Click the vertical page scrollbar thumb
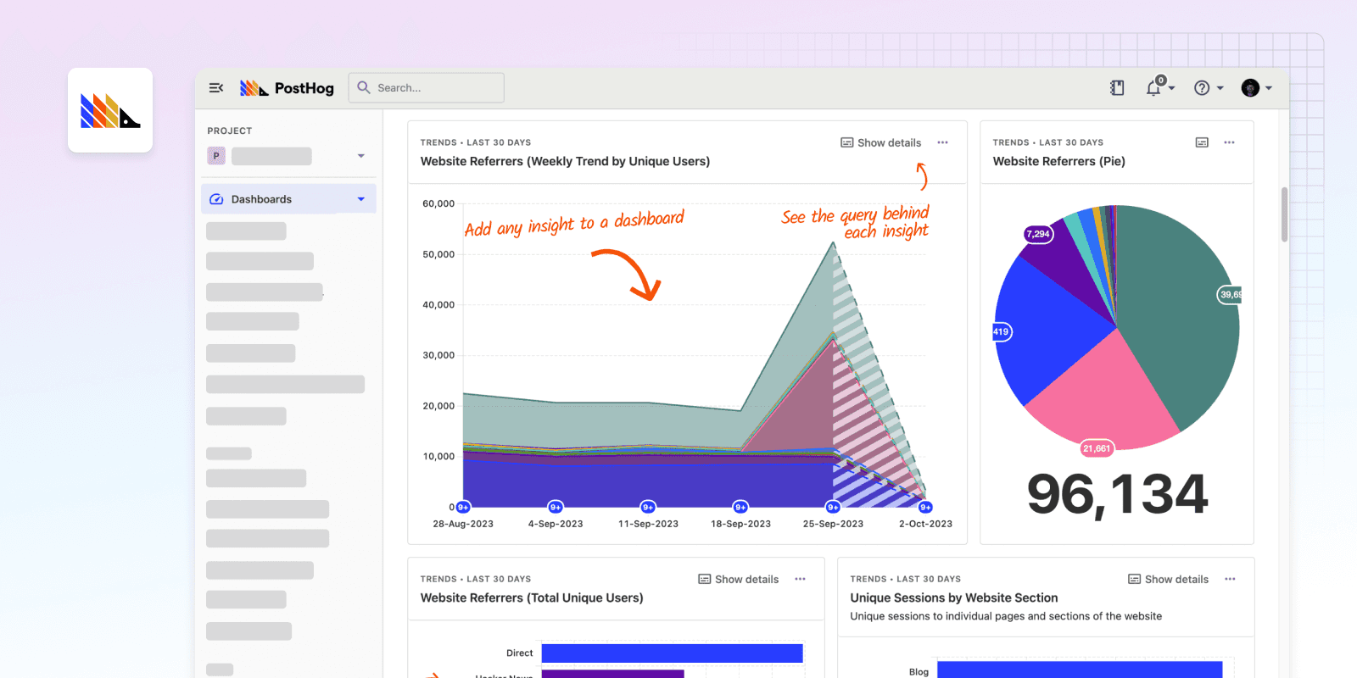 point(1284,214)
